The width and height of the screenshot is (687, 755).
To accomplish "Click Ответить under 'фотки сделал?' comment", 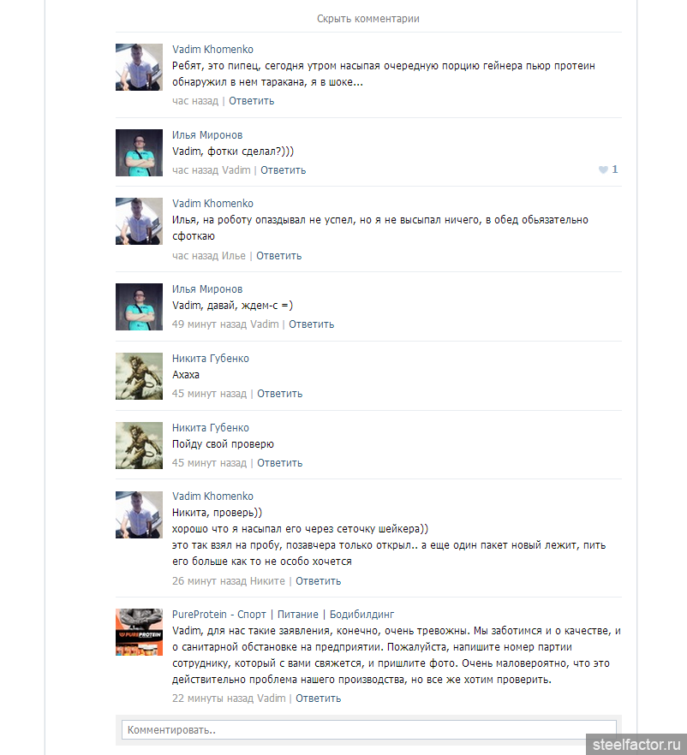I will 284,170.
